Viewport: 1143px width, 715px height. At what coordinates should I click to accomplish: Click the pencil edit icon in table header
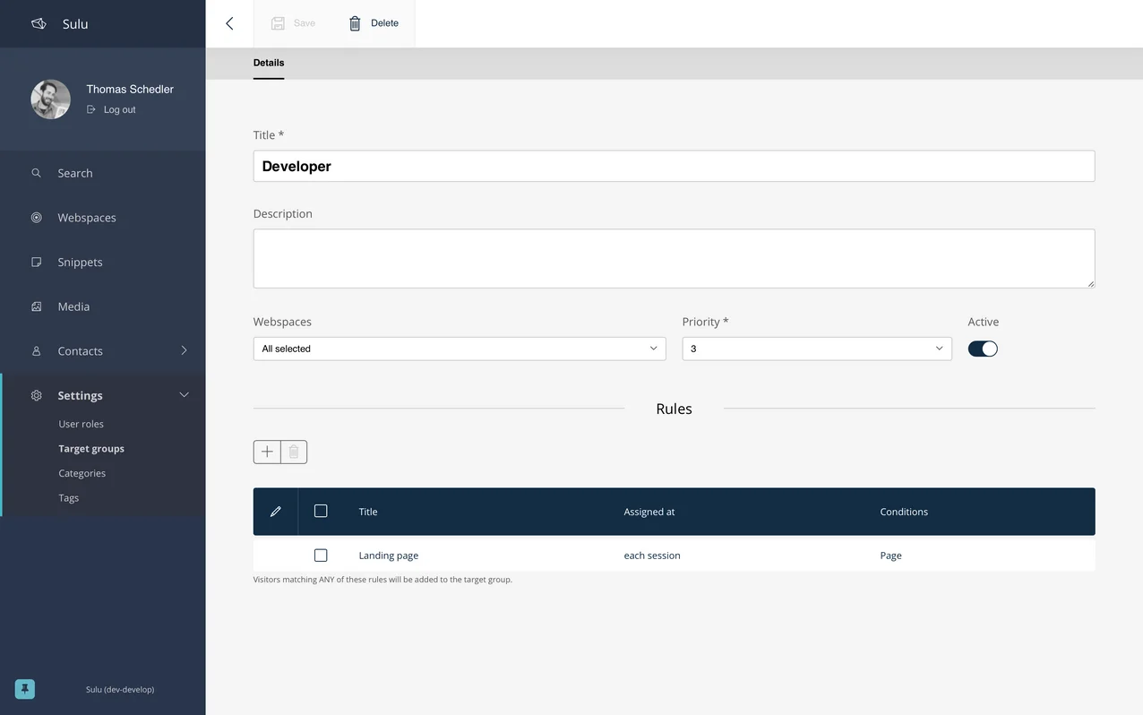276,512
